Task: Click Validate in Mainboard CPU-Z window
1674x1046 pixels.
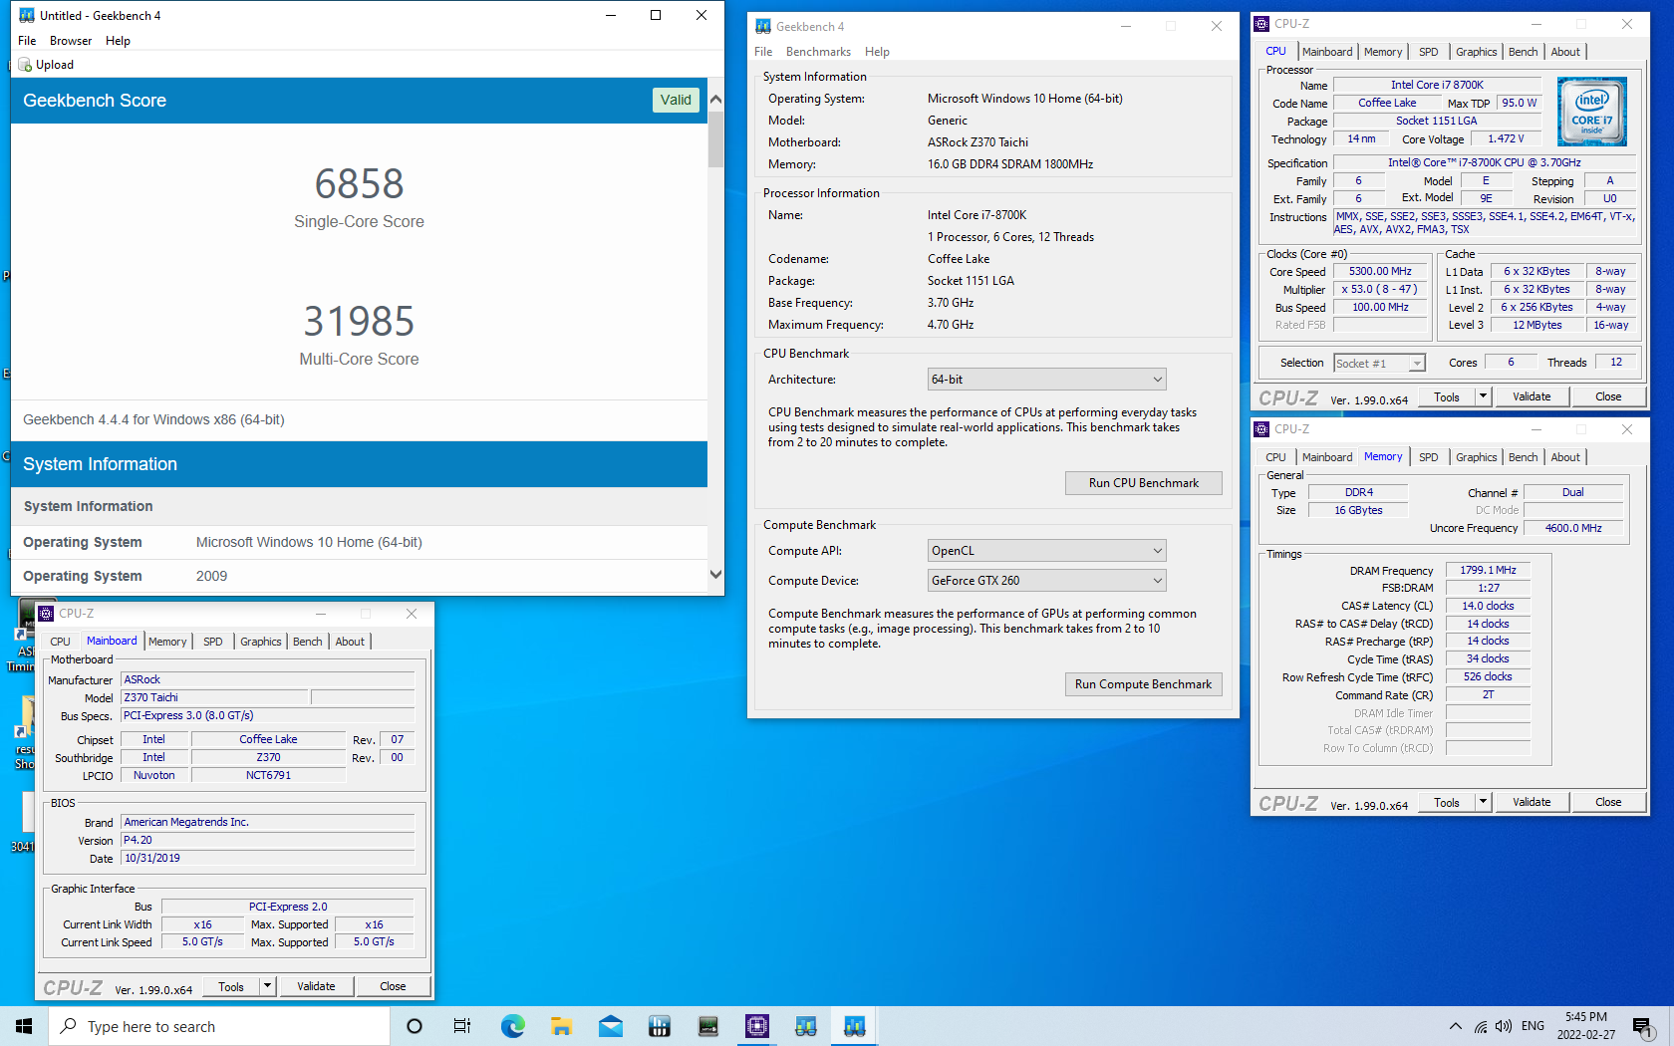Action: (316, 986)
